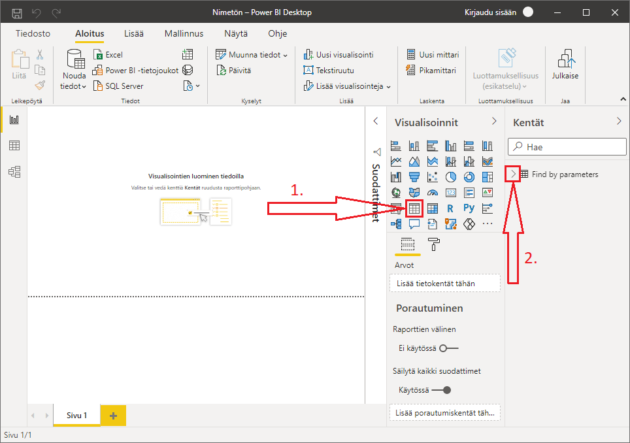Image resolution: width=630 pixels, height=443 pixels.
Task: Pick the Python visual icon
Action: tap(469, 208)
